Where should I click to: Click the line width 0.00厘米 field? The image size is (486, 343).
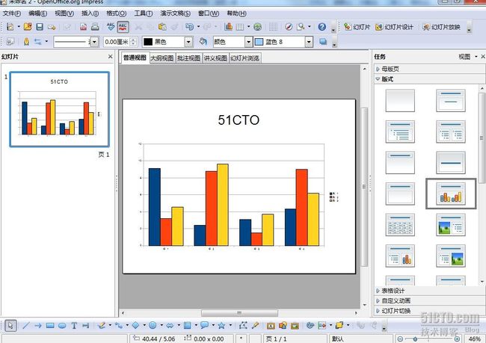[117, 42]
